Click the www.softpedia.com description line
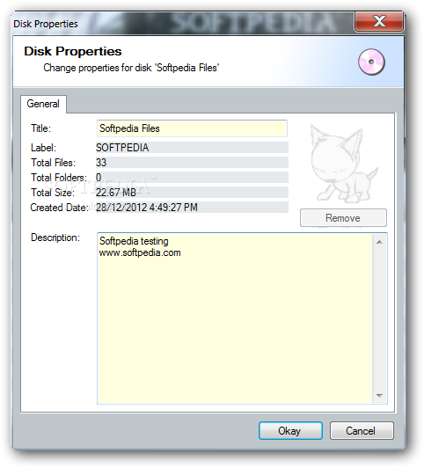Screen dimensions: 424x468 (x=140, y=252)
